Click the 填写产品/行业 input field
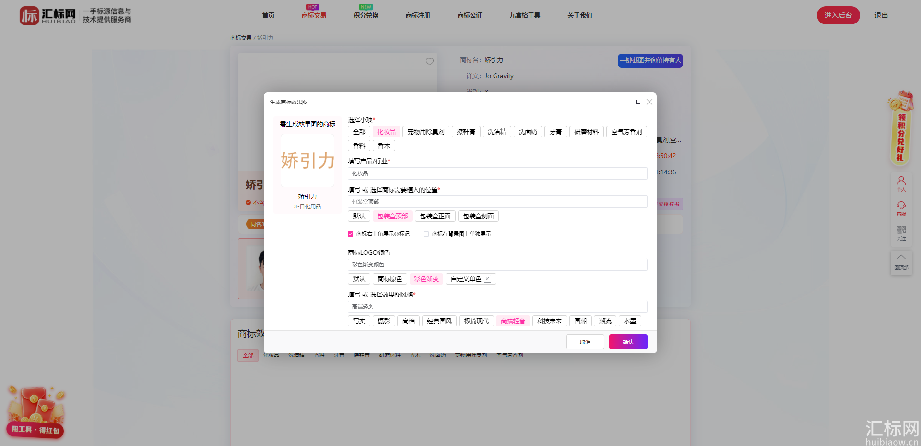 pyautogui.click(x=497, y=173)
